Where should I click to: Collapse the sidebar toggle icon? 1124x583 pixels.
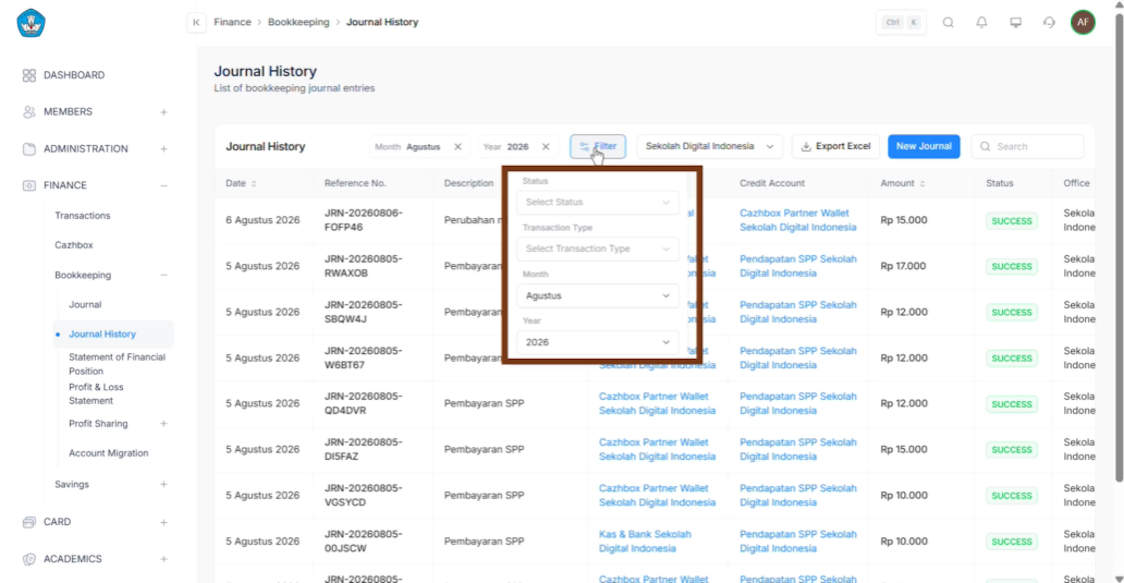(x=196, y=22)
